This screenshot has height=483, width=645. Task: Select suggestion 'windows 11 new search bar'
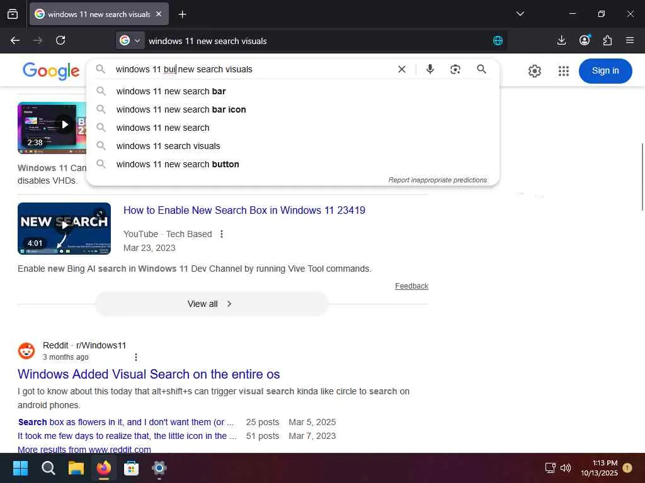click(293, 91)
